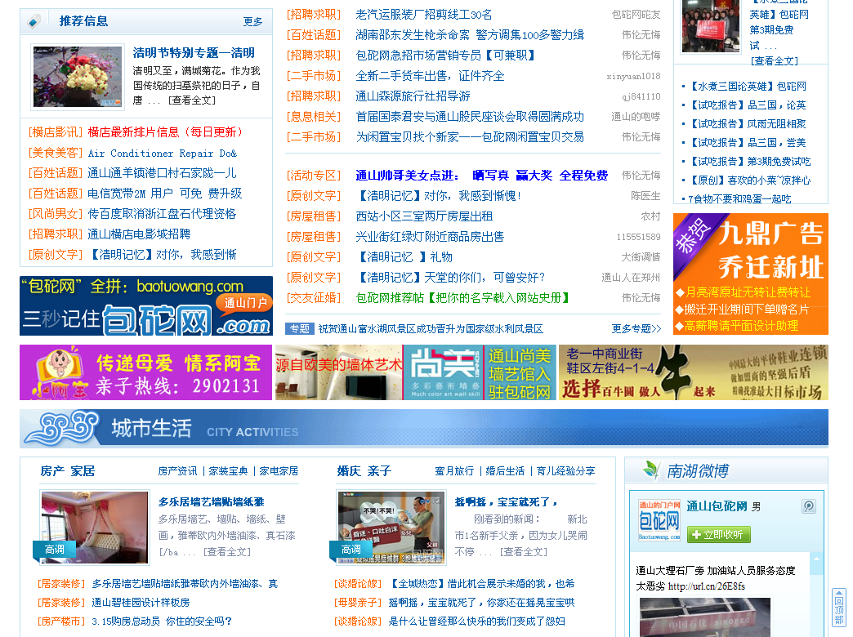Open 全新二手货车出售，证件齐全
Image resolution: width=853 pixels, height=637 pixels.
430,76
